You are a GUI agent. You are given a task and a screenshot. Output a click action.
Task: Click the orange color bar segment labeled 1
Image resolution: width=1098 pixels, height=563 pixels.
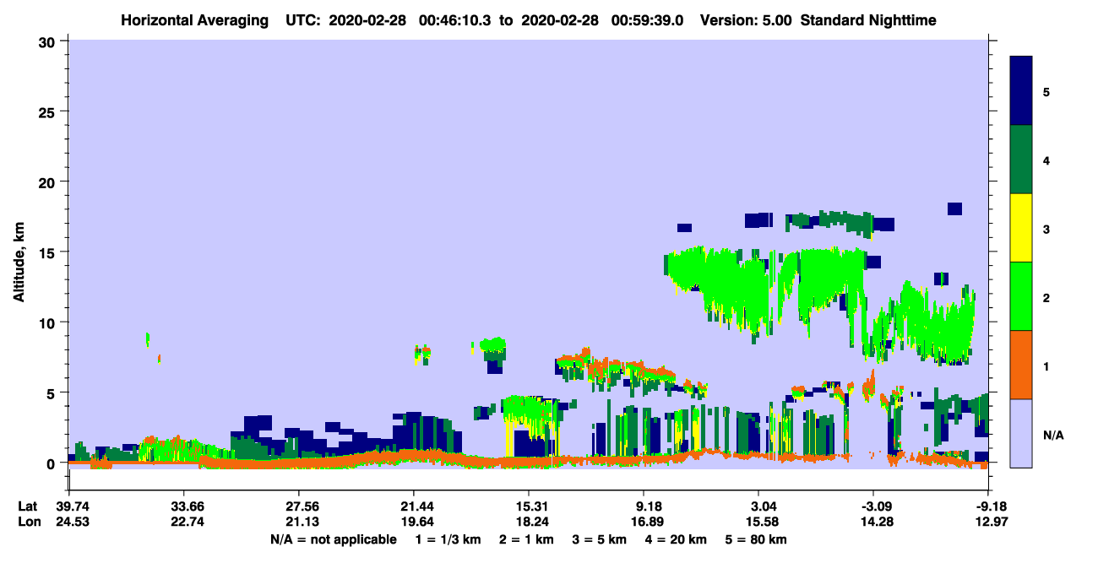tap(1021, 365)
